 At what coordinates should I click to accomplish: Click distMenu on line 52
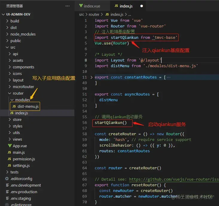(108, 100)
